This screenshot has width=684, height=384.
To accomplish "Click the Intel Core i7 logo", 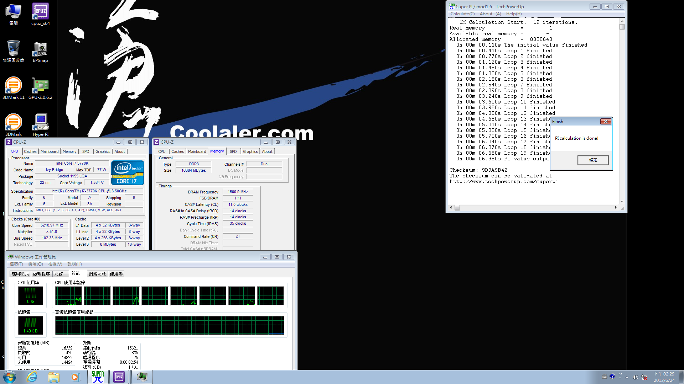I will pyautogui.click(x=128, y=173).
